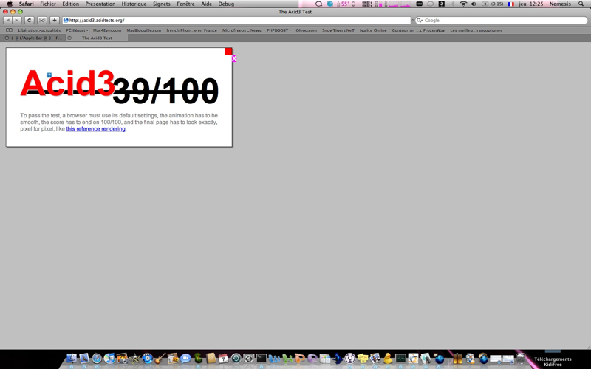Open the Présentation menu
Screen dimensions: 591x369
click(100, 4)
